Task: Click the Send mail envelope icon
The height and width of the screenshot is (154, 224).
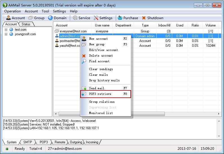Action: tap(84, 88)
